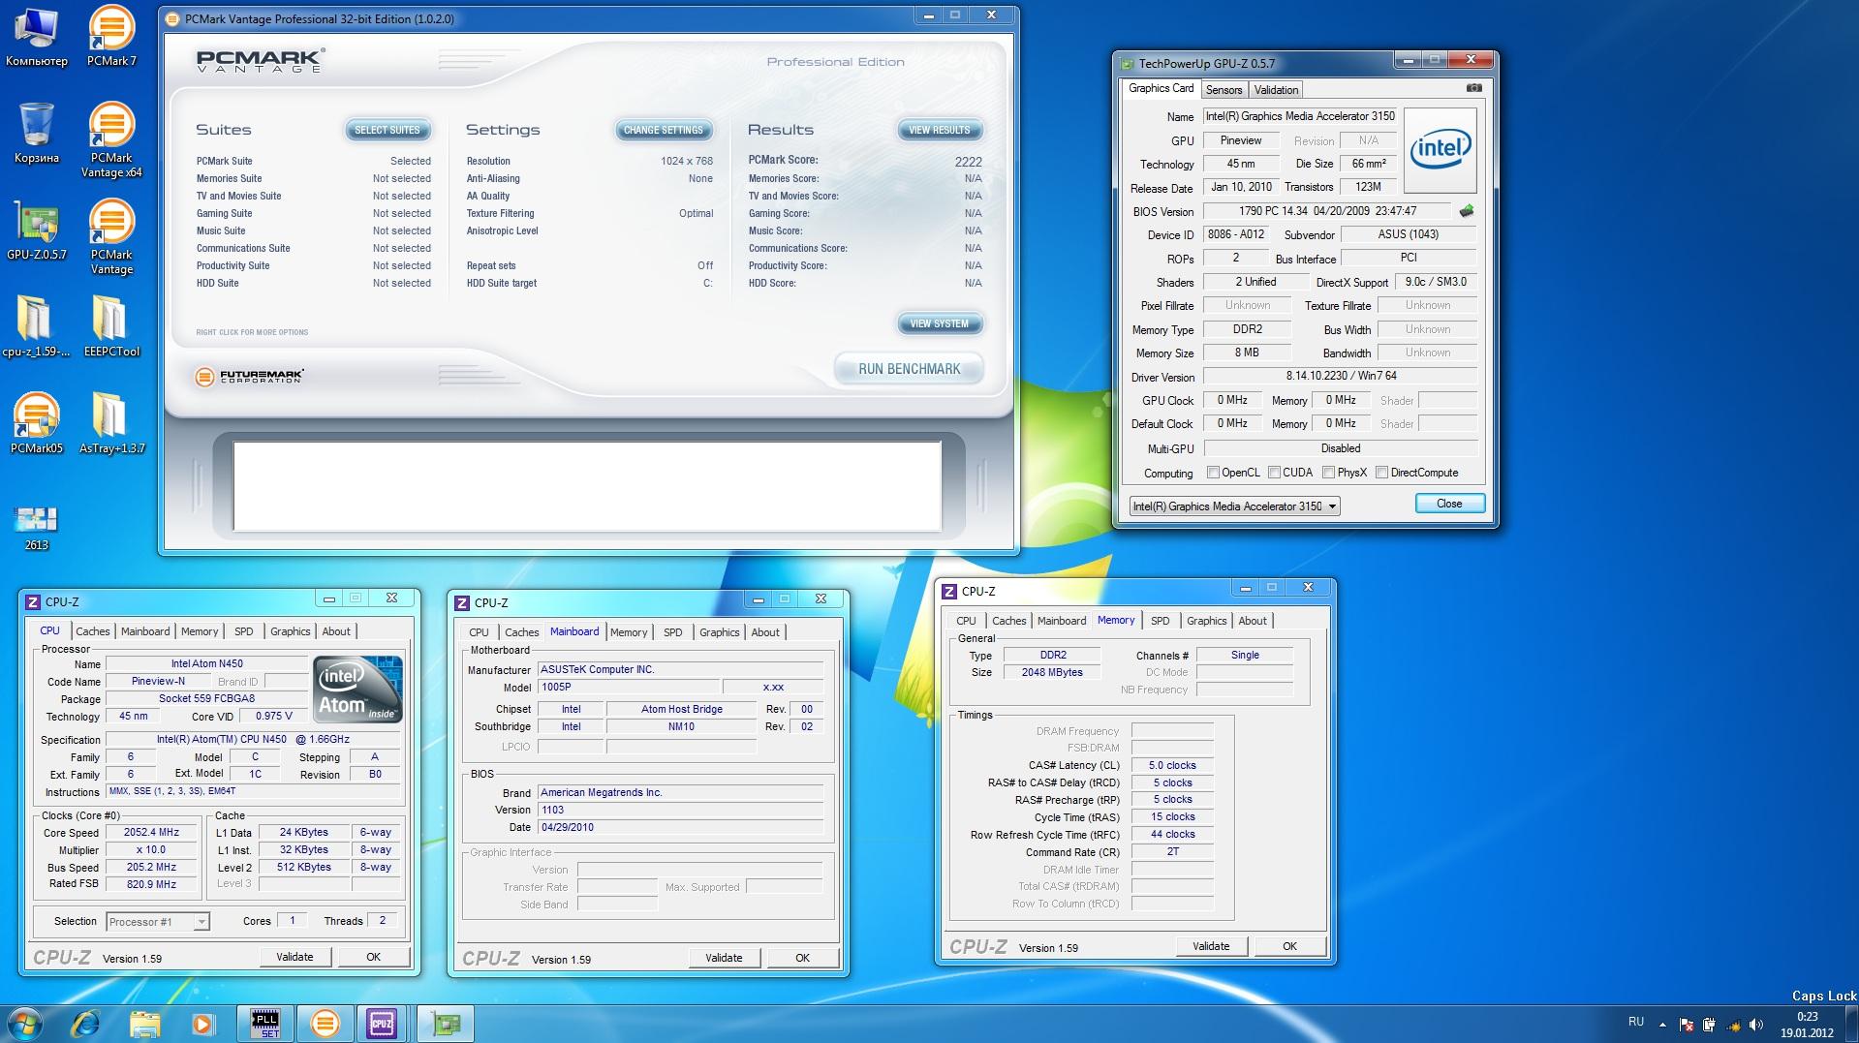Open the Graphics Card tab in GPU-Z
Image resolution: width=1859 pixels, height=1043 pixels.
1161,88
